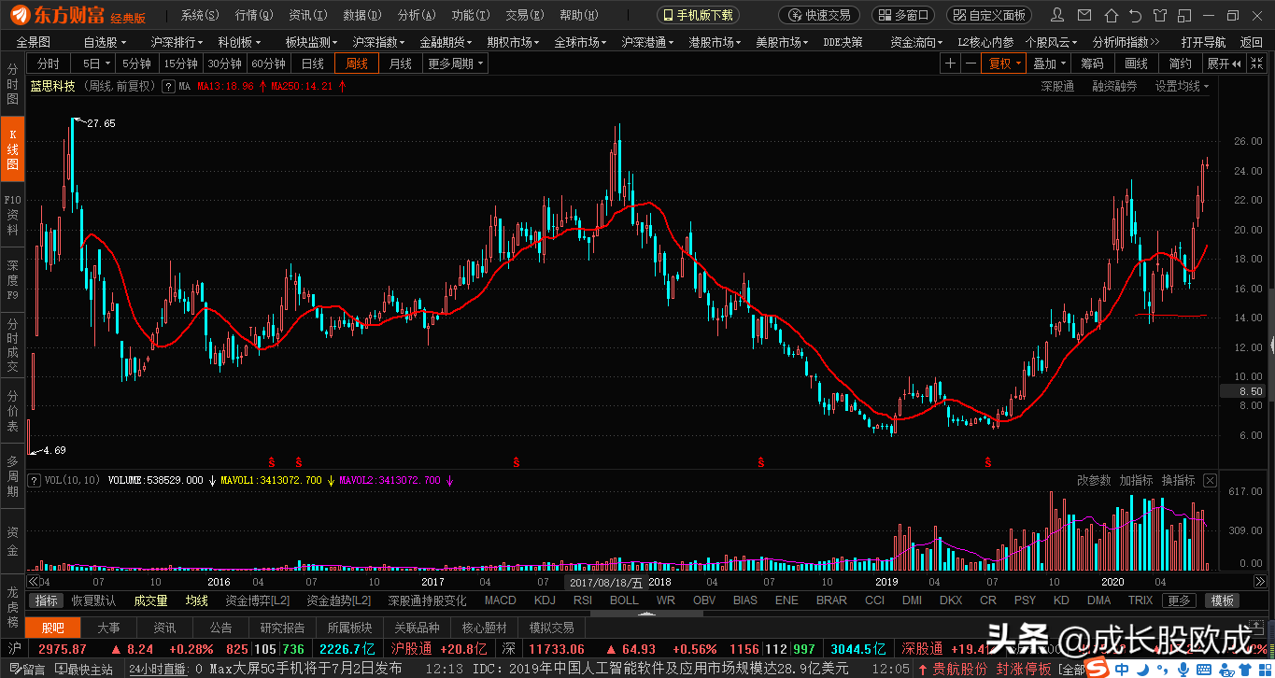The width and height of the screenshot is (1275, 678).
Task: Click the volume panel settings icon near VOL
Action: pos(35,480)
